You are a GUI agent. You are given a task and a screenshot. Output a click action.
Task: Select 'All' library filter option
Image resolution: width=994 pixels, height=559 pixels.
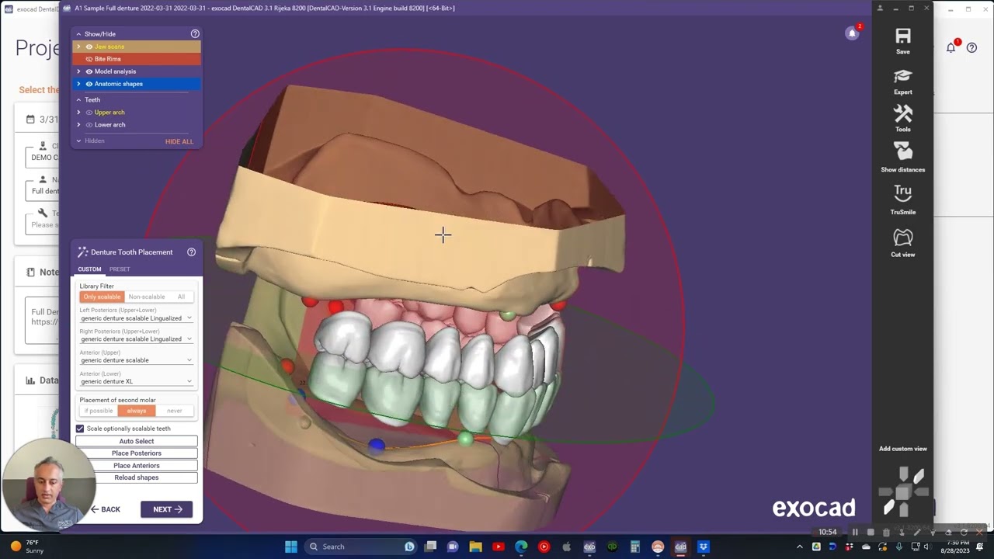point(181,297)
